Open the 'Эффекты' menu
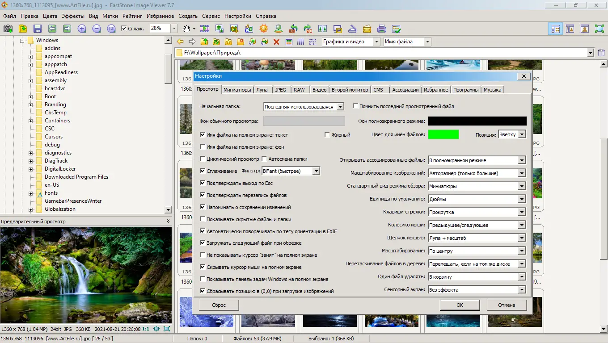The image size is (608, 343). click(73, 16)
